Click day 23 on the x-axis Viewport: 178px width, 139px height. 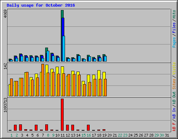(x=125, y=135)
